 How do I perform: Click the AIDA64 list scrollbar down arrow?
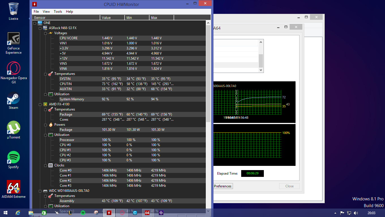(x=261, y=70)
